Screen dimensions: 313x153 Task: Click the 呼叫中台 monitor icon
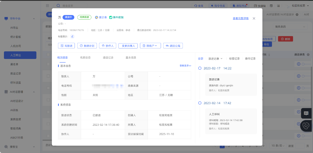click(6, 19)
